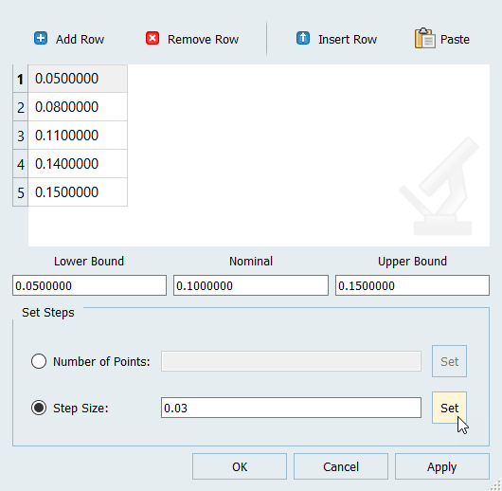The width and height of the screenshot is (502, 491).
Task: Click the red Remove Row icon
Action: tap(152, 39)
